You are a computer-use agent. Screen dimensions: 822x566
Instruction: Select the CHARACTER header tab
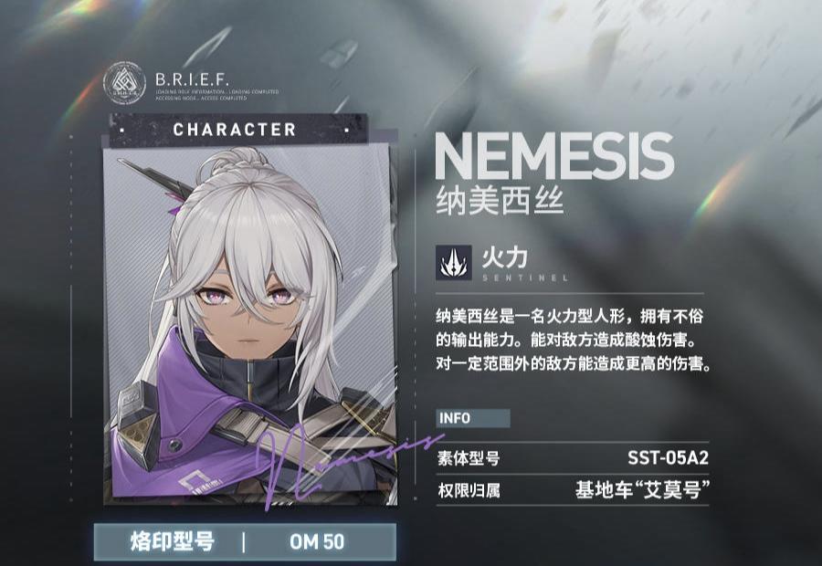point(235,130)
